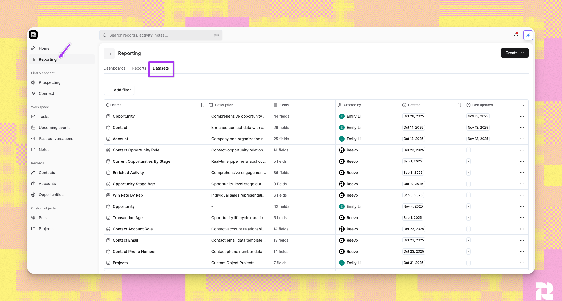Toggle sort order on Name column
Screen dimensions: 562x301
click(202, 105)
